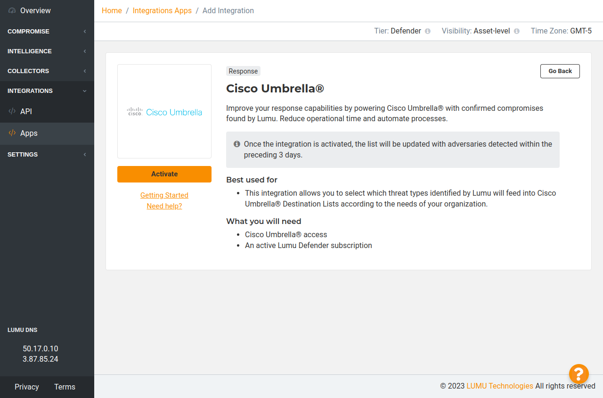Click the Cisco Umbrella logo image
This screenshot has height=398, width=603.
coord(164,112)
